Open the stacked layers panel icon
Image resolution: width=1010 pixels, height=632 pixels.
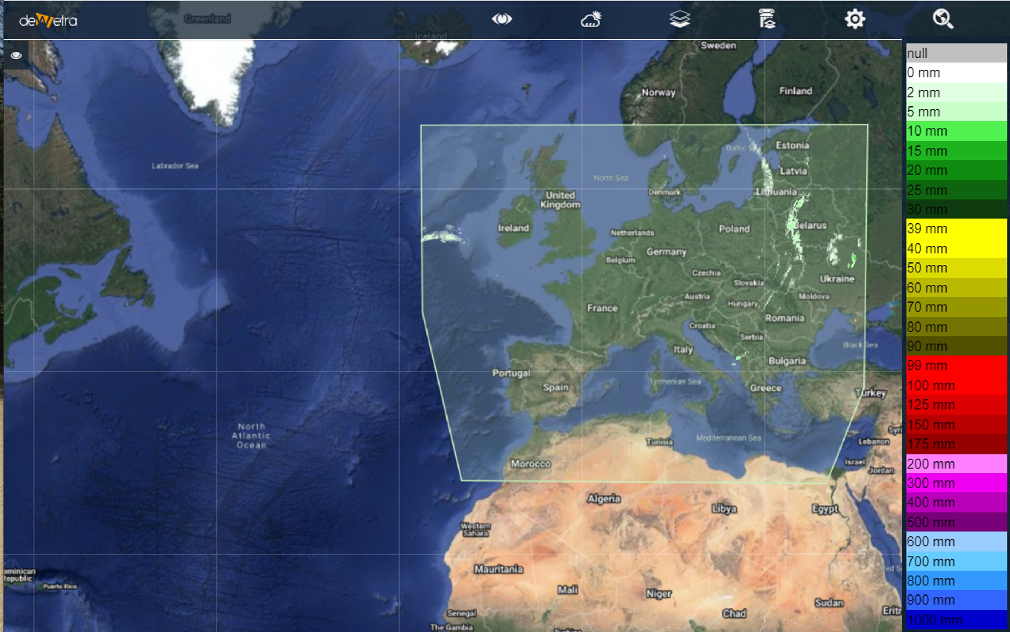[x=679, y=19]
